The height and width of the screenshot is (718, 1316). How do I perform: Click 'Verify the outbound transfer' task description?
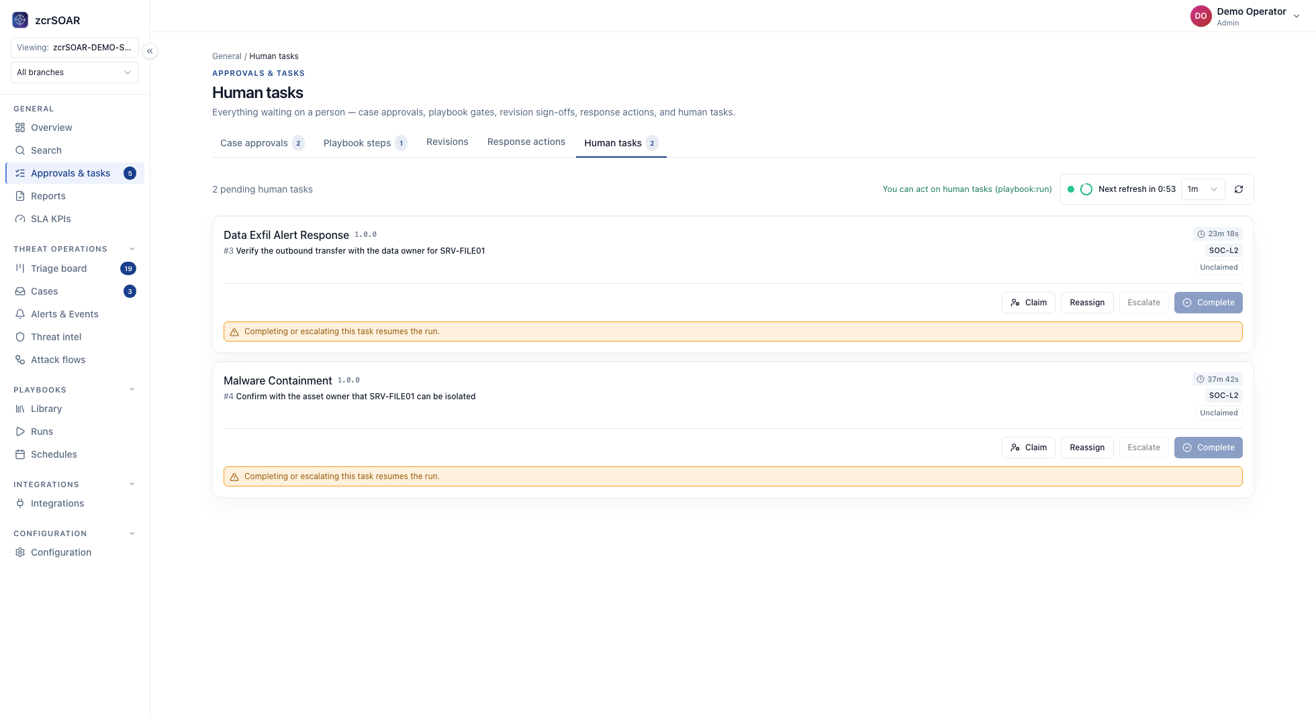pos(361,251)
